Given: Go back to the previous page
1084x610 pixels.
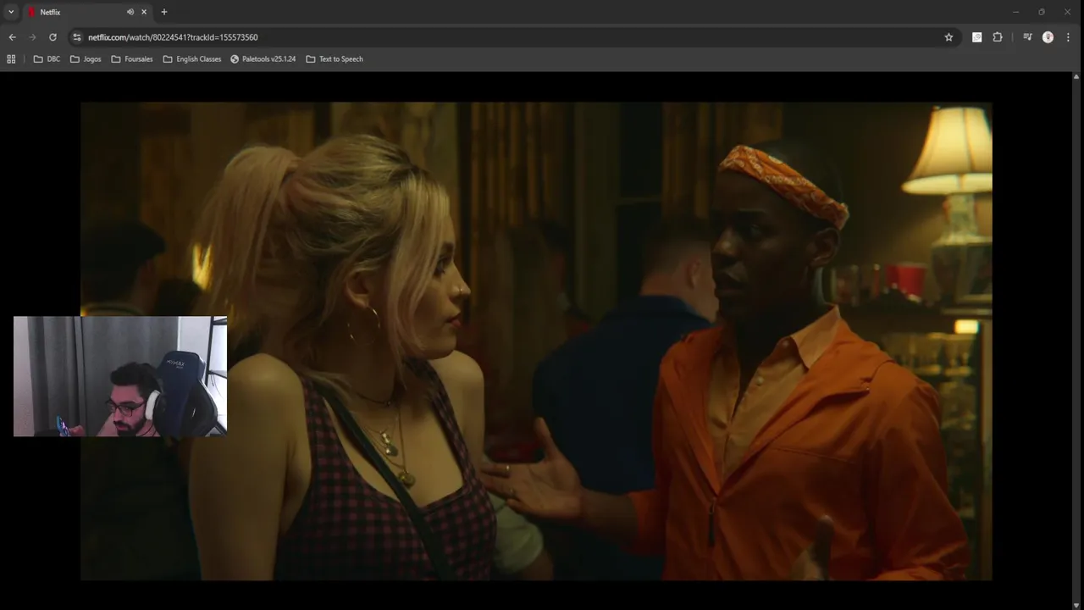Looking at the screenshot, I should [12, 37].
